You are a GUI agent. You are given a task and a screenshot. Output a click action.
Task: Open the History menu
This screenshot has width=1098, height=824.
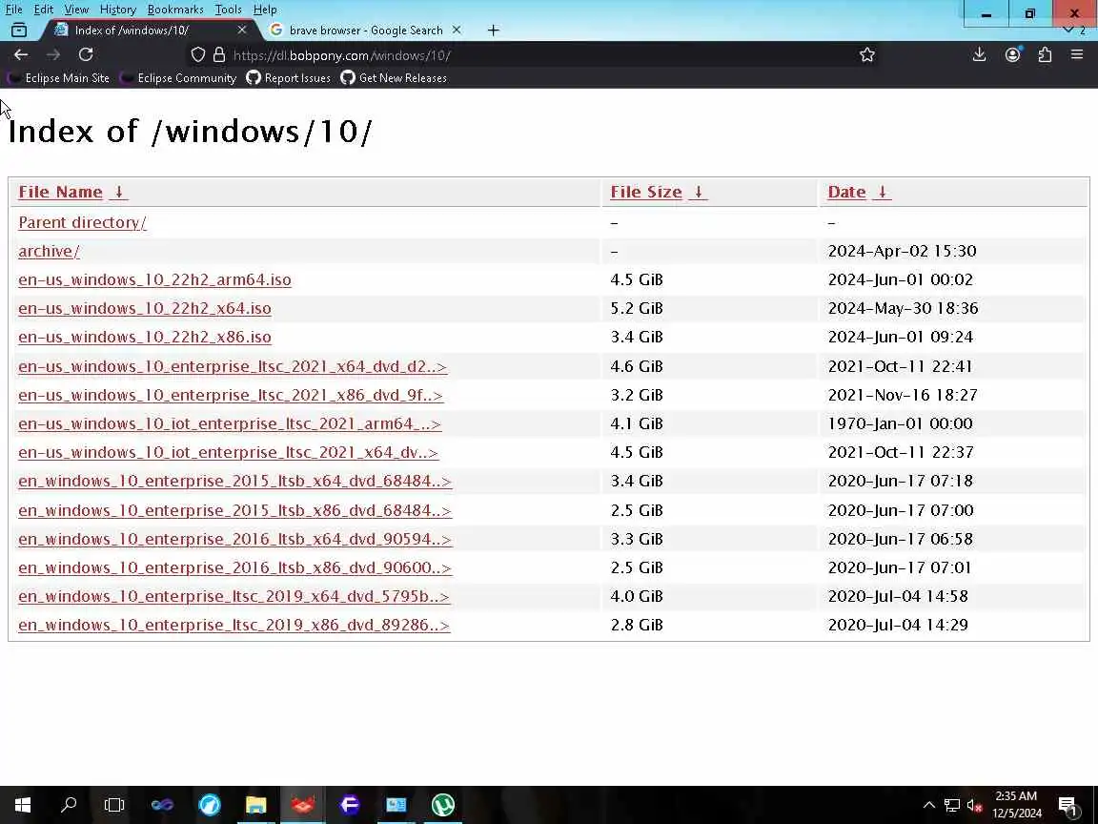(x=117, y=10)
